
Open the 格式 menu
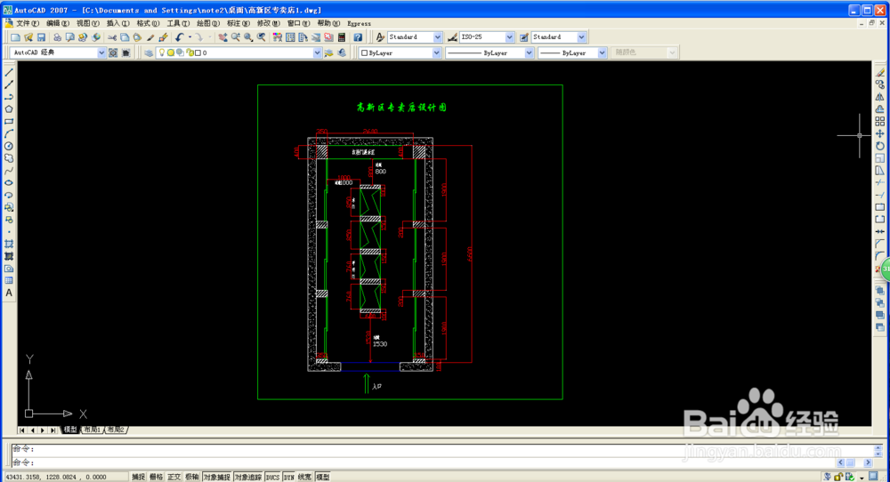click(x=148, y=23)
